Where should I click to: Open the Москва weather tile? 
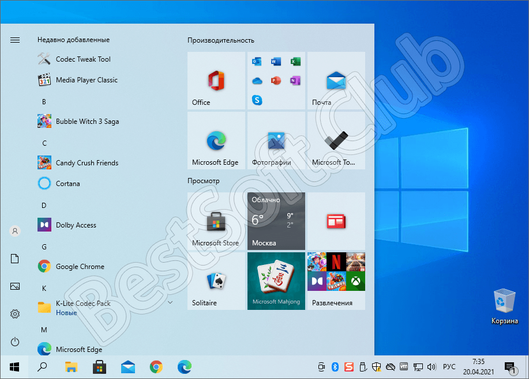coord(276,221)
